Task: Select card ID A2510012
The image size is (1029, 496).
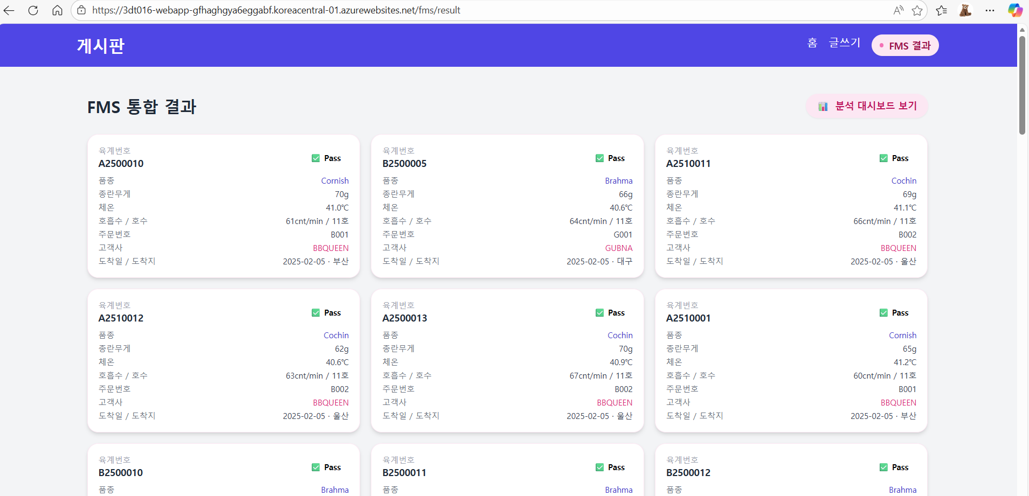Action: coord(121,318)
